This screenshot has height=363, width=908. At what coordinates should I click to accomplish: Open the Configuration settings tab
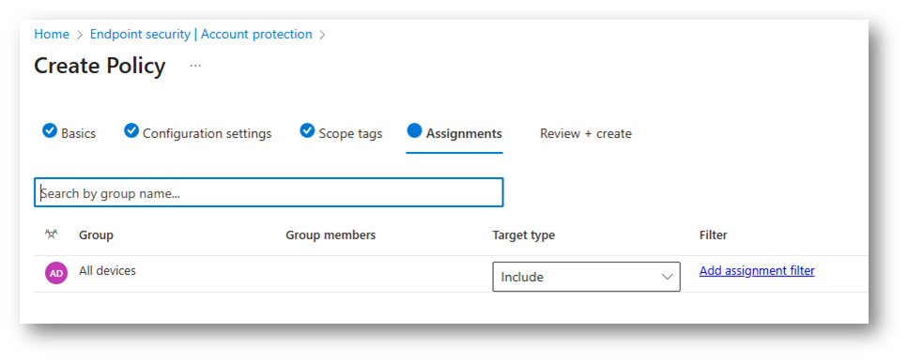click(x=207, y=133)
